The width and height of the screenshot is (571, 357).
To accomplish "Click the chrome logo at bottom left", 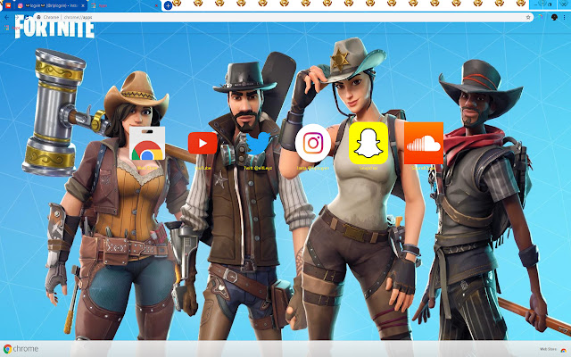I will tap(21, 349).
